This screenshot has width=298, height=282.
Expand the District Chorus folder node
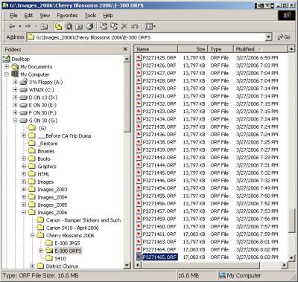click(32, 266)
